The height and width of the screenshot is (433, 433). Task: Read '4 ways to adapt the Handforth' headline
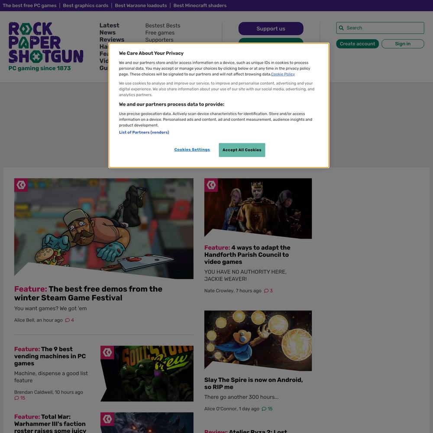point(247,255)
